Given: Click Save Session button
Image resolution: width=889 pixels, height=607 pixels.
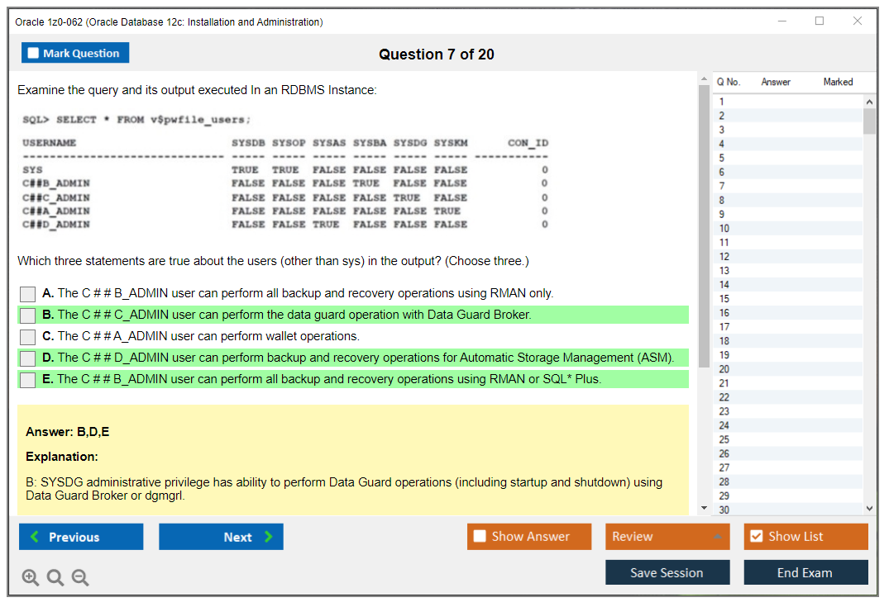Looking at the screenshot, I should coord(667,572).
